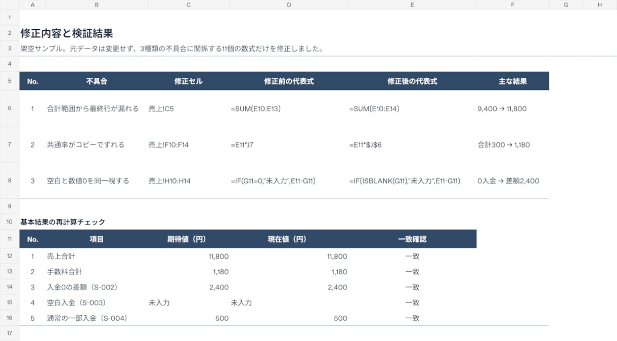This screenshot has height=341, width=617.
Task: Select cell 売上合計
Action: pos(97,256)
